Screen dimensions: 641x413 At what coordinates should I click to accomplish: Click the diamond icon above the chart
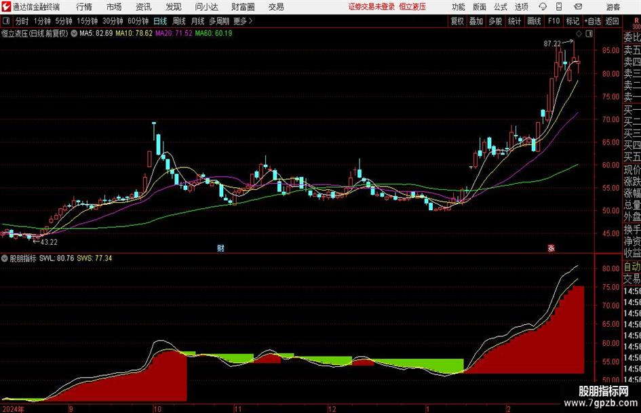pos(579,33)
